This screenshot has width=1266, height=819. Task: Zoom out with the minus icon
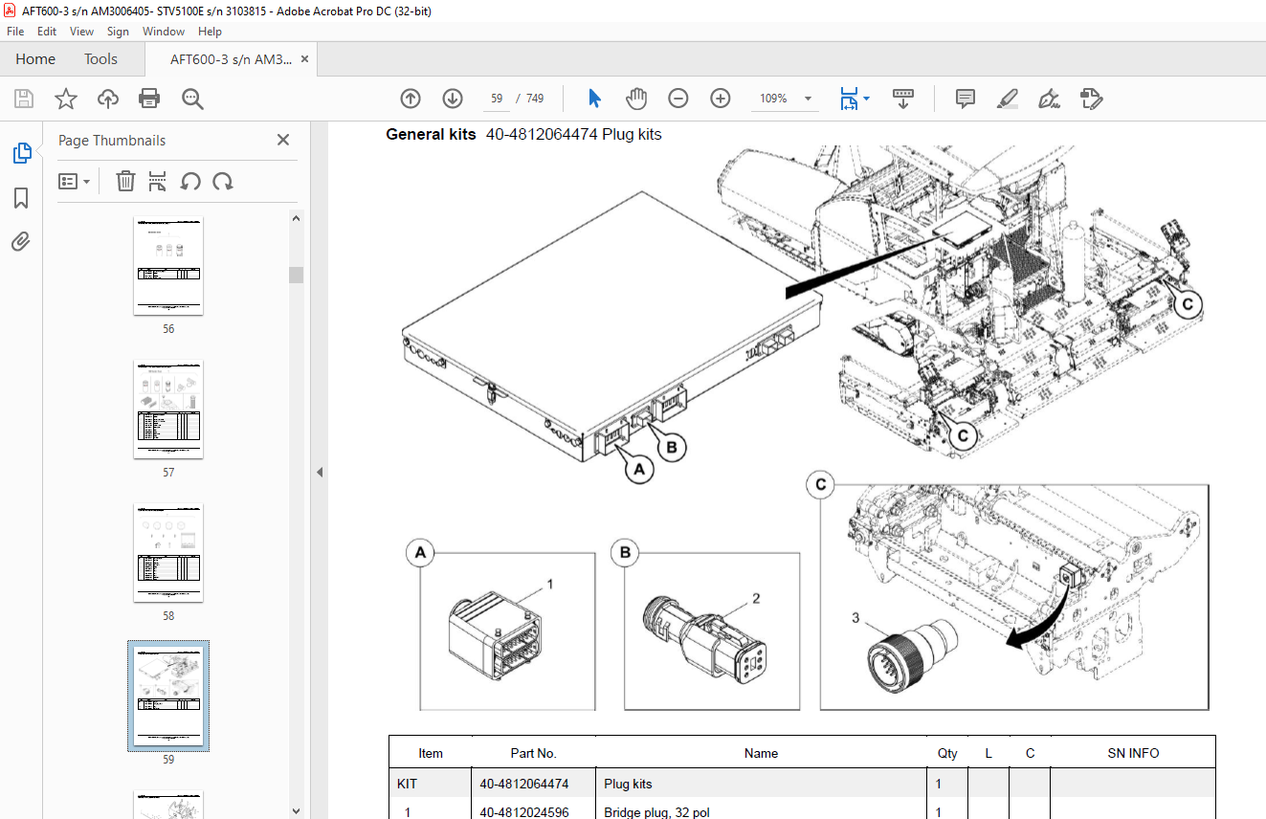[678, 99]
